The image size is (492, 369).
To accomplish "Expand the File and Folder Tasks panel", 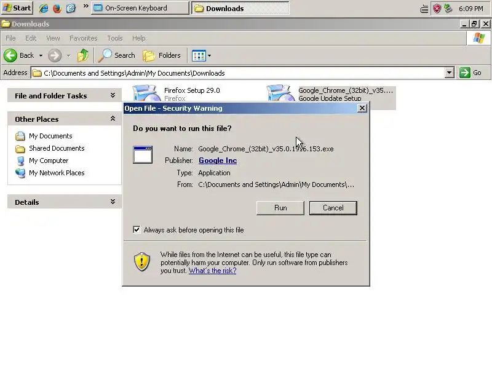I will tap(113, 95).
